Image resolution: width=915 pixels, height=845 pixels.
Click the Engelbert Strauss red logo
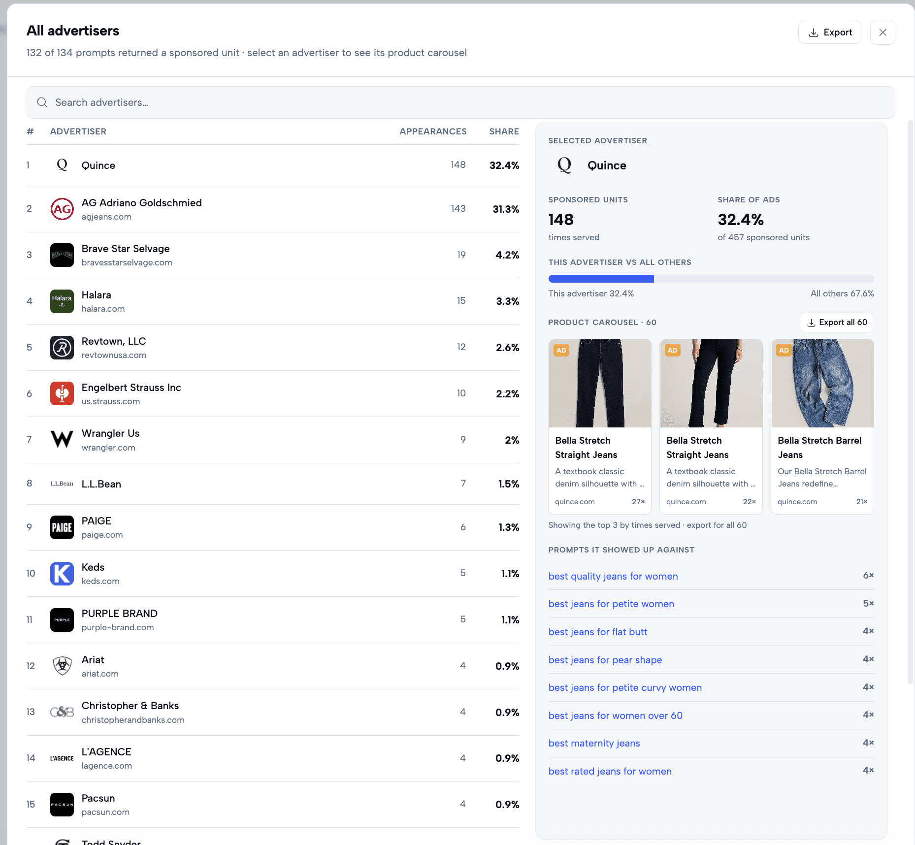coord(62,393)
